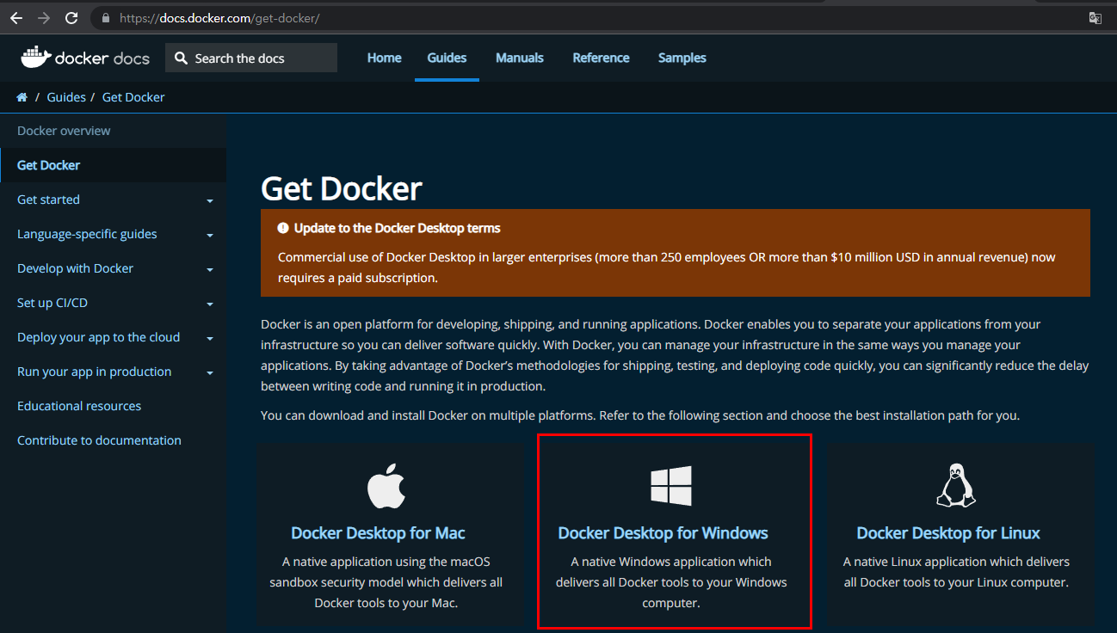
Task: Click the translate page icon in address bar
Action: tap(1095, 17)
